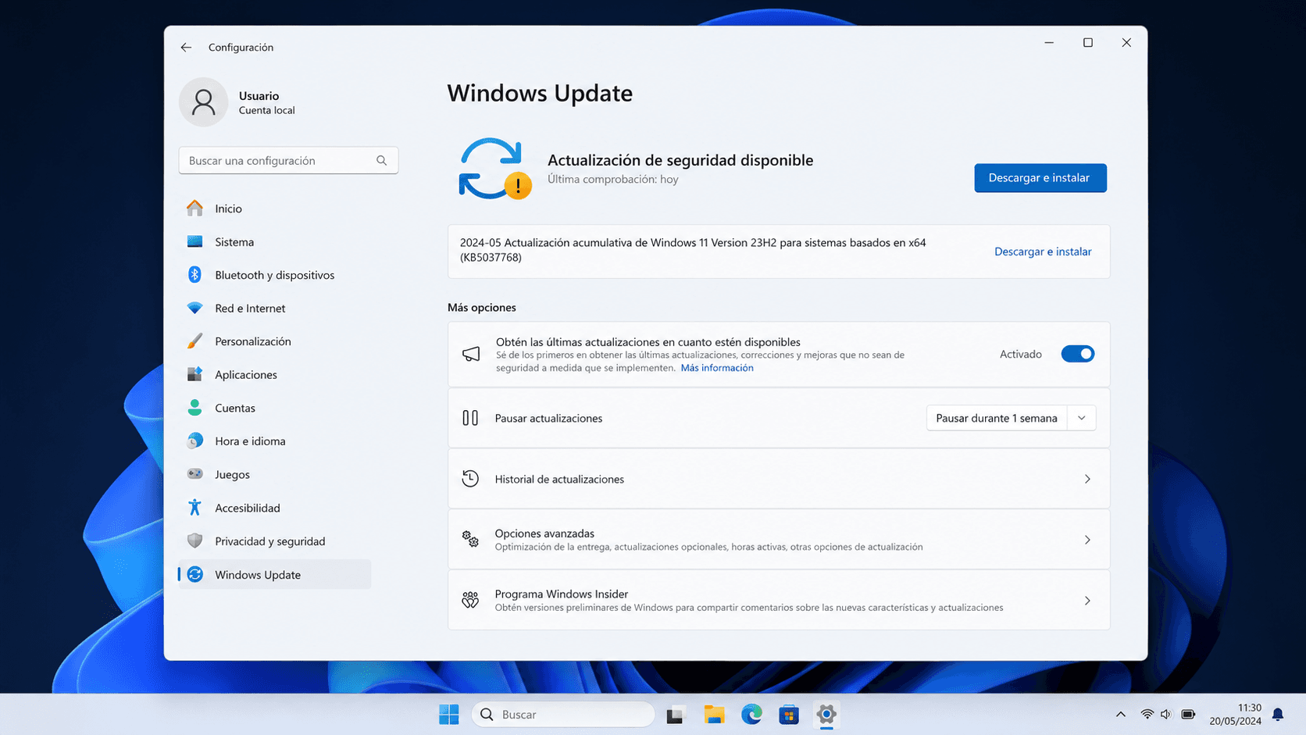Screen dimensions: 1306x735
Task: Click the Privacidad y seguridad shield icon
Action: point(194,541)
